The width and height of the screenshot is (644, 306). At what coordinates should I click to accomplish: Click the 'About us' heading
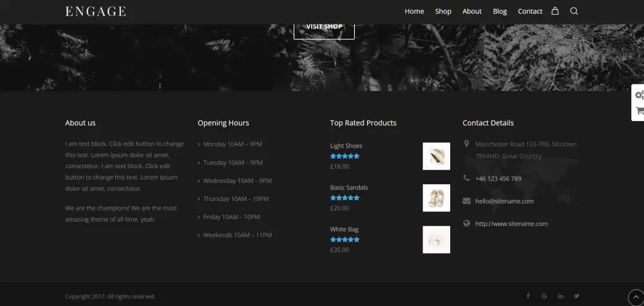point(80,123)
